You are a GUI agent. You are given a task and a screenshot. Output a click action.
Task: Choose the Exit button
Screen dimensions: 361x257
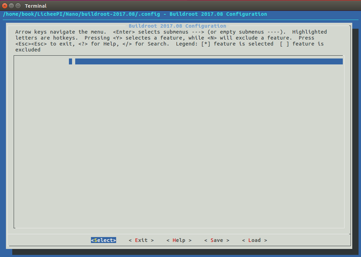[x=141, y=240]
